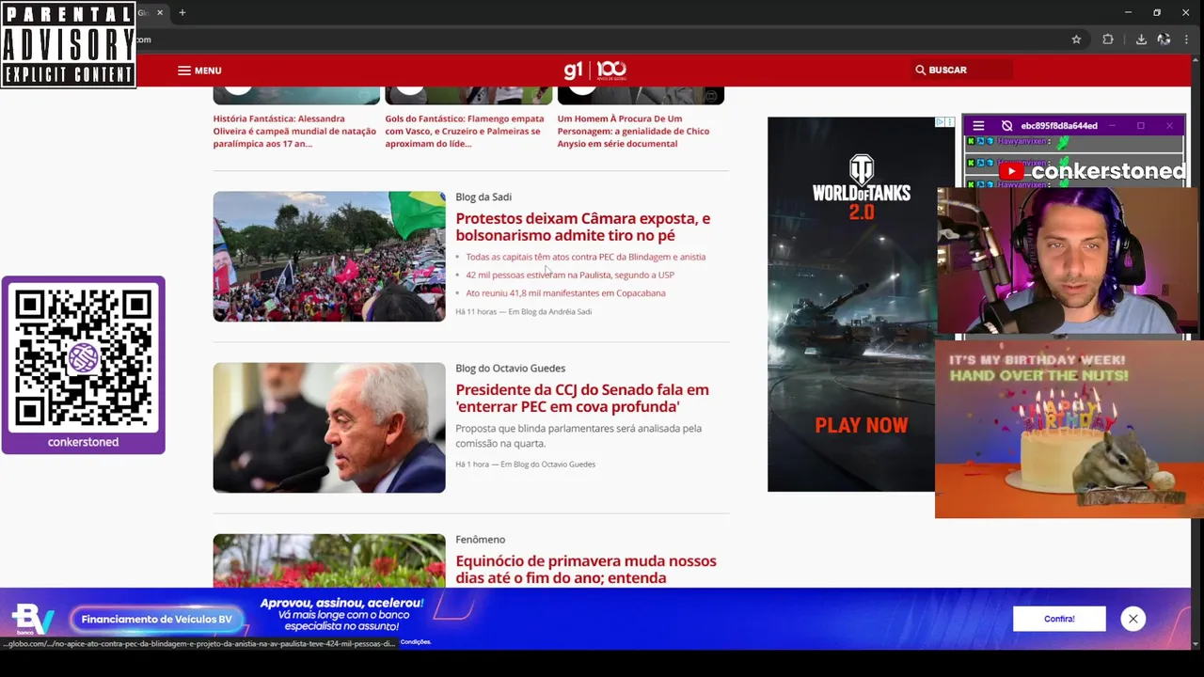
Task: Restore down the browser window
Action: coord(1157,12)
